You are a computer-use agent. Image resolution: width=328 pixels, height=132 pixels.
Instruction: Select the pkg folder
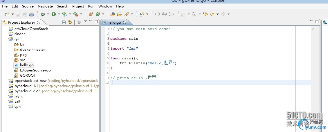[x=23, y=55]
